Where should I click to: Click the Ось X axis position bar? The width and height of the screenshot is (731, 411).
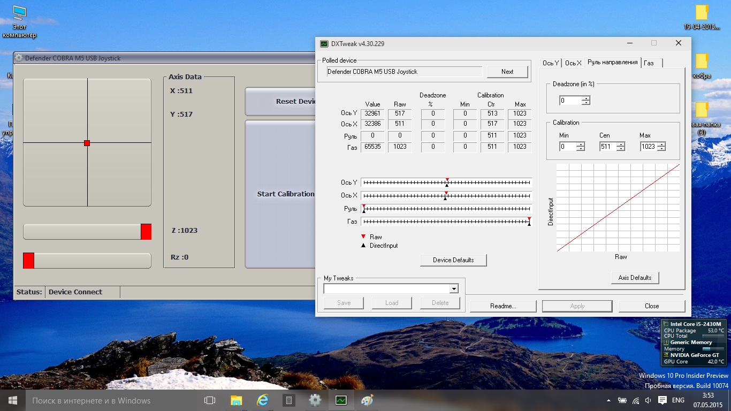[x=446, y=195]
